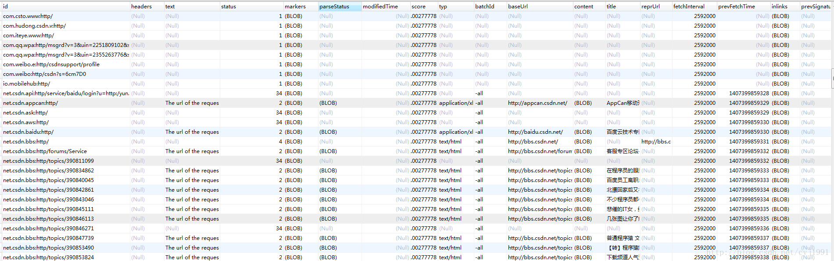Image resolution: width=834 pixels, height=261 pixels.
Task: Click the highlighted parseStatus column header
Action: 340,6
